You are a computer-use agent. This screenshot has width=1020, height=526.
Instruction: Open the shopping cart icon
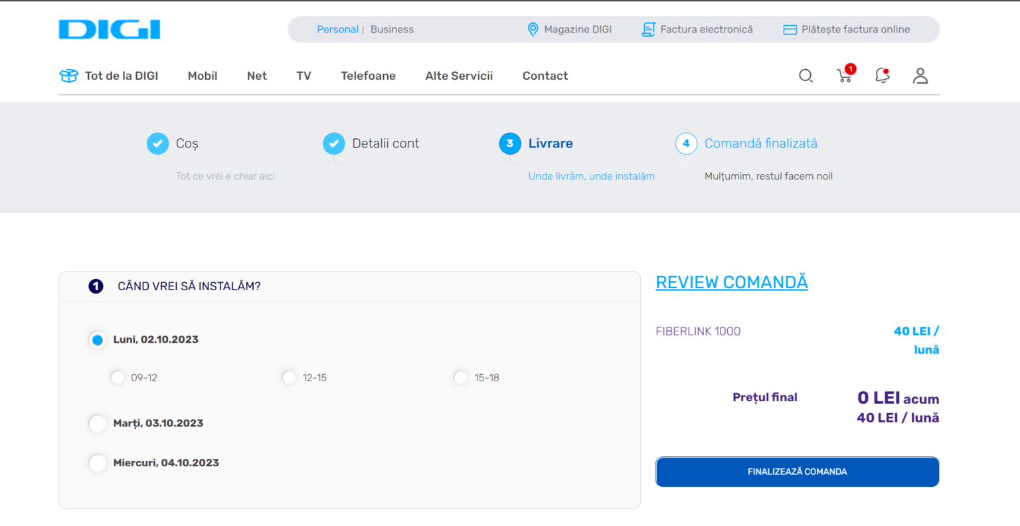[x=844, y=76]
